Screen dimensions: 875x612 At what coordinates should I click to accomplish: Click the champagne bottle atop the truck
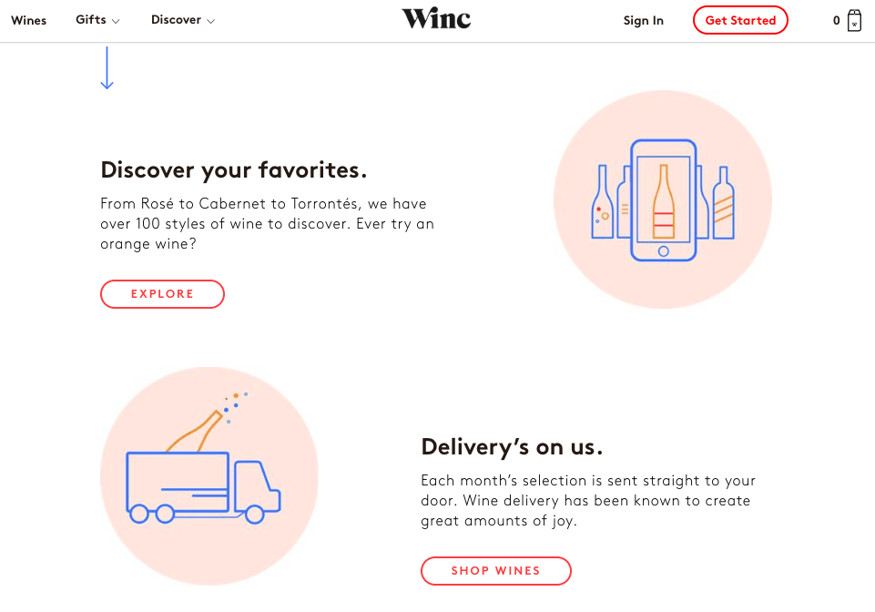(x=195, y=432)
